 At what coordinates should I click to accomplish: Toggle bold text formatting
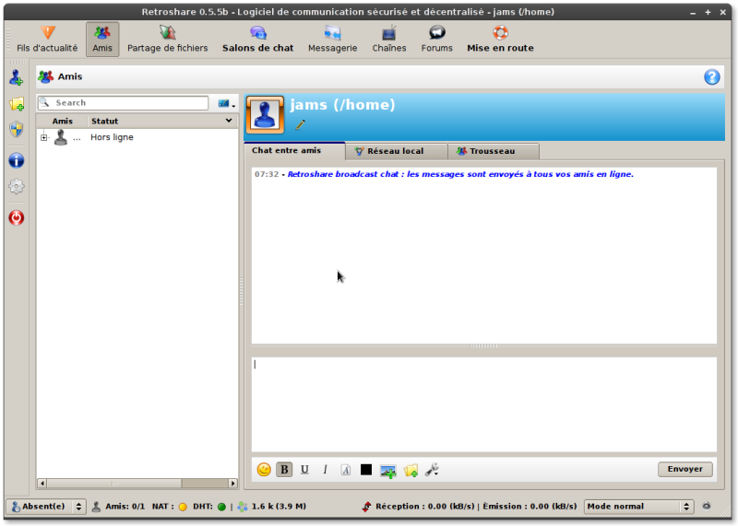click(x=284, y=470)
